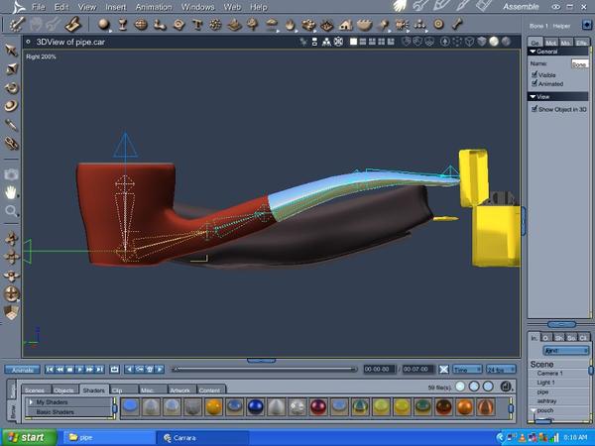Open the wrench Model room icon
This screenshot has width=595, height=446.
click(x=419, y=6)
